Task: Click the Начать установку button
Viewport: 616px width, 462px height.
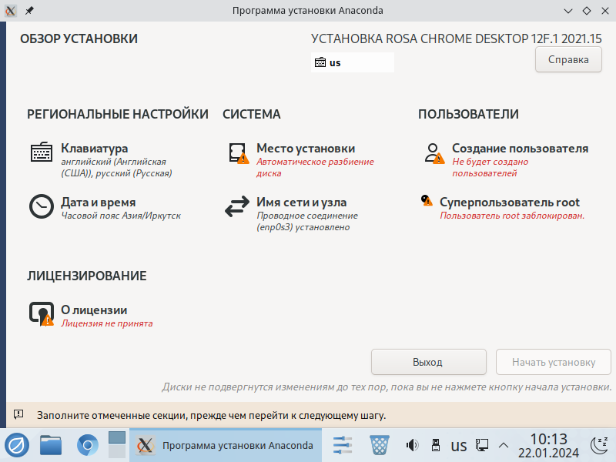Action: point(554,361)
